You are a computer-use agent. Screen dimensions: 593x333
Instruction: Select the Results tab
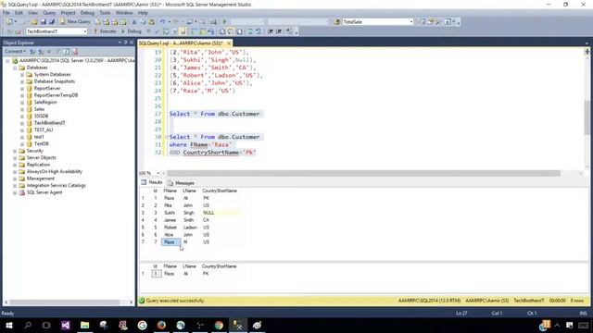pyautogui.click(x=152, y=182)
